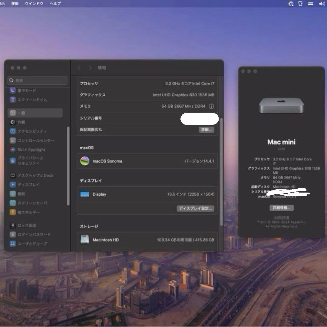Click 詳細情報... in the Mac mini window
Screen dimensions: 327x327
[281, 208]
